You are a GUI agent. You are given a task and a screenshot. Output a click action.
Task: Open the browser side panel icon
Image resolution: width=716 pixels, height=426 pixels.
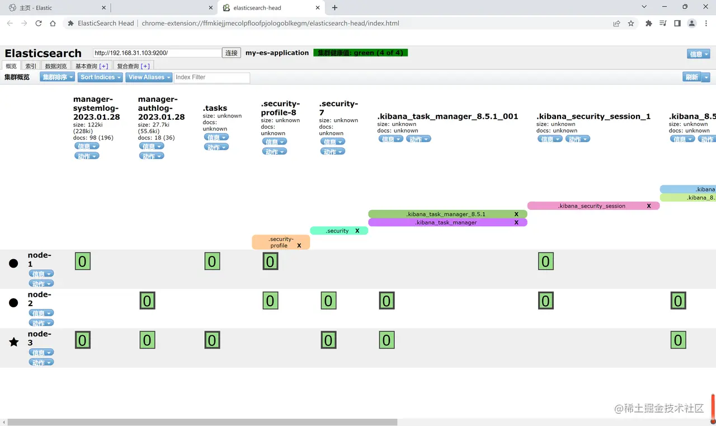(x=677, y=24)
